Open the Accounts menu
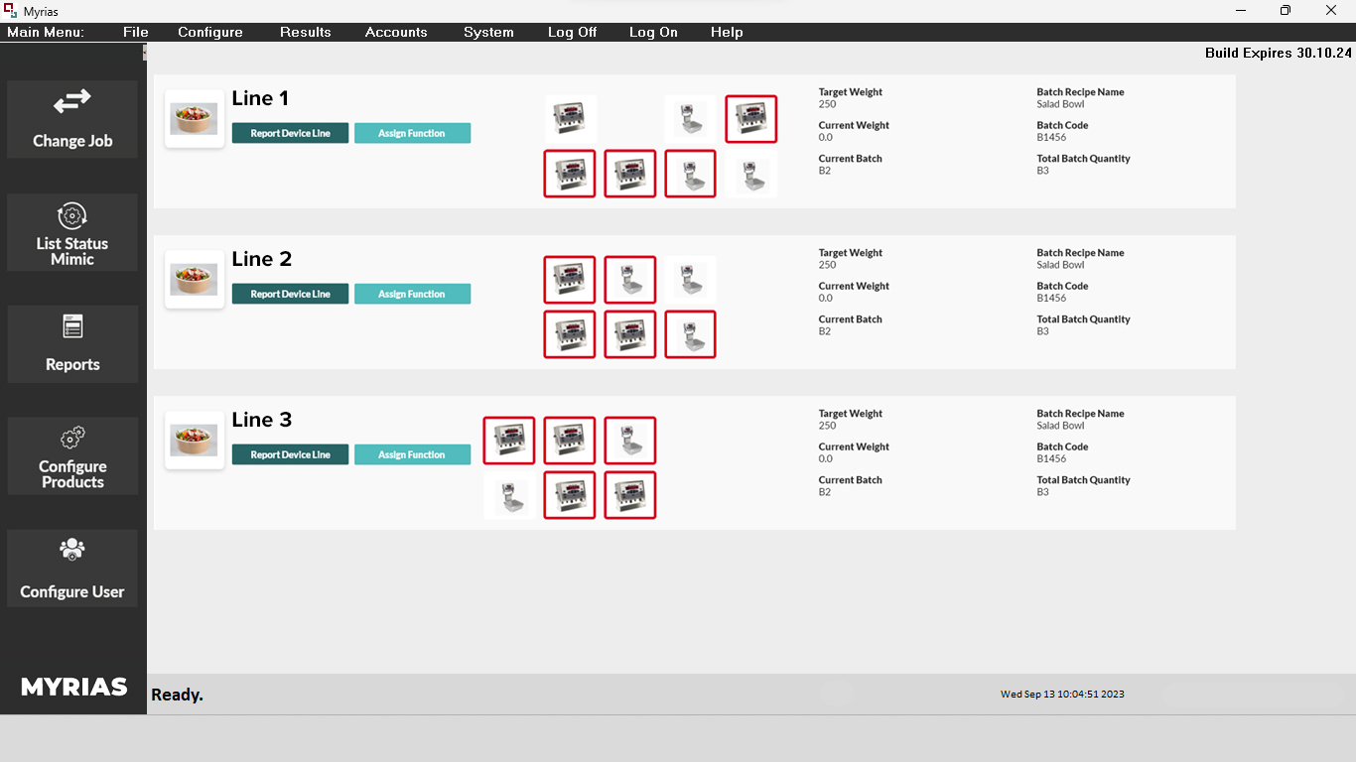Viewport: 1356px width, 762px height. click(x=396, y=32)
